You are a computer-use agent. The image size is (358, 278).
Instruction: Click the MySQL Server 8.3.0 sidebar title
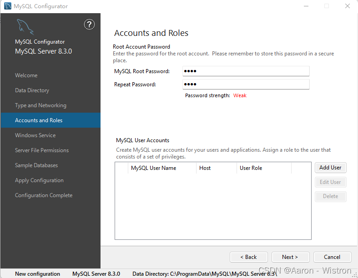click(x=43, y=51)
